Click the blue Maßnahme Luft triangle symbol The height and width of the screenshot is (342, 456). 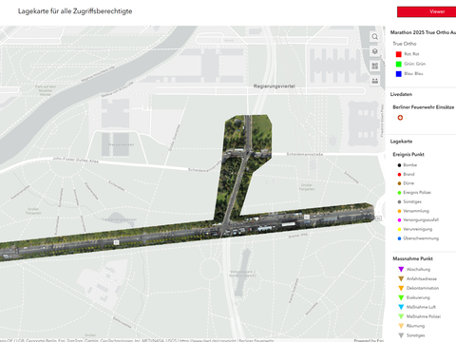(x=401, y=307)
